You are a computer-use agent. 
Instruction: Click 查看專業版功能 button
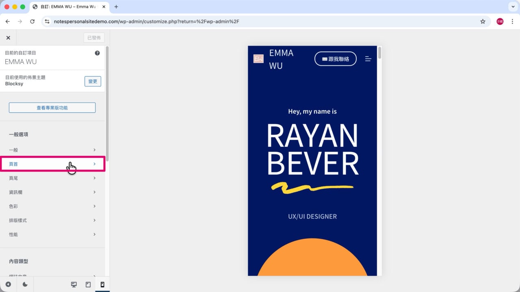coord(52,108)
